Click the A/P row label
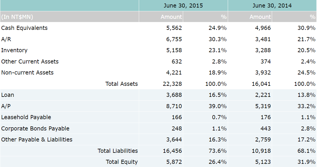 (6, 106)
